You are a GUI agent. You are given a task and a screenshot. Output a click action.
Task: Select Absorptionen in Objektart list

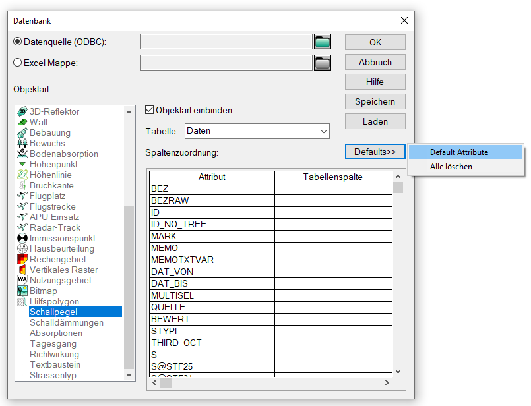click(56, 333)
